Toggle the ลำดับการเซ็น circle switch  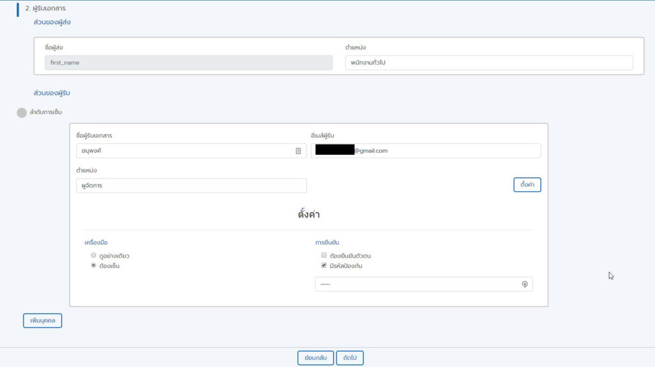coord(22,113)
